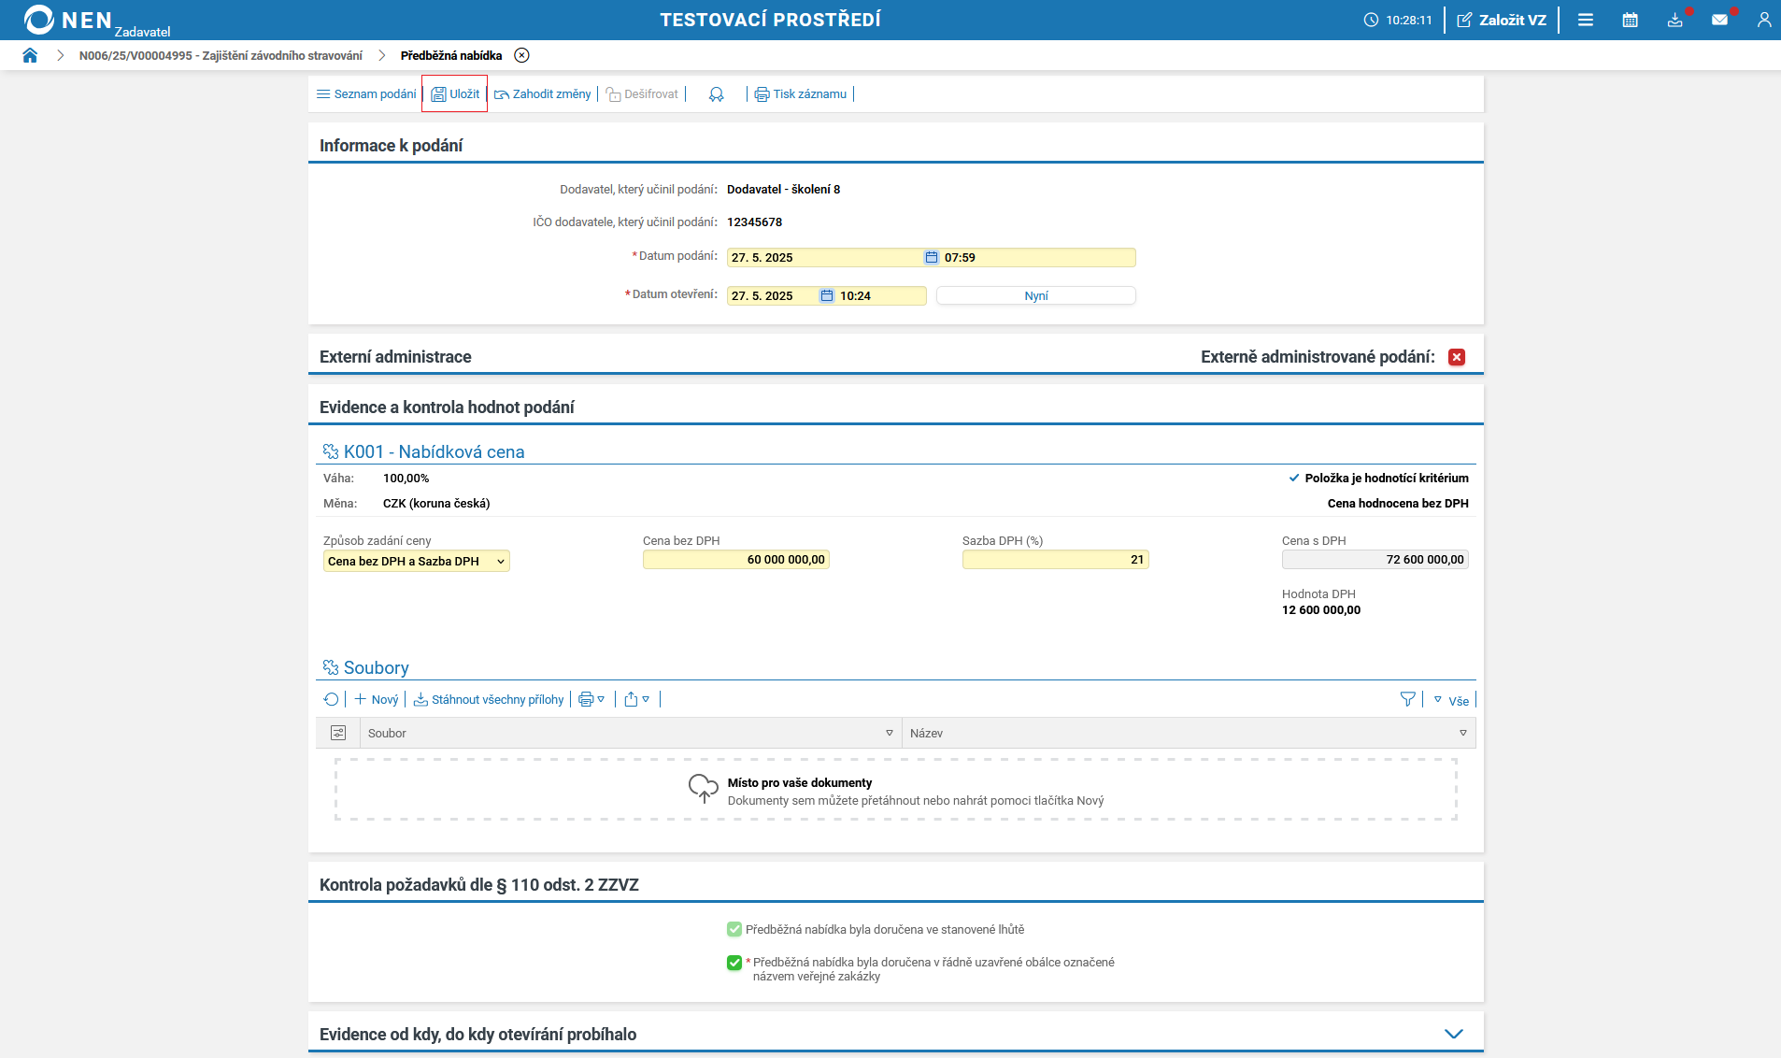
Task: Expand Evidence od kdy otevírání probíhalo section
Action: click(1453, 1034)
